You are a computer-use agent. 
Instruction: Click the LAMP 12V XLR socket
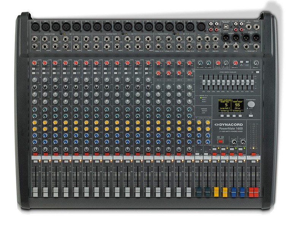tap(201, 27)
